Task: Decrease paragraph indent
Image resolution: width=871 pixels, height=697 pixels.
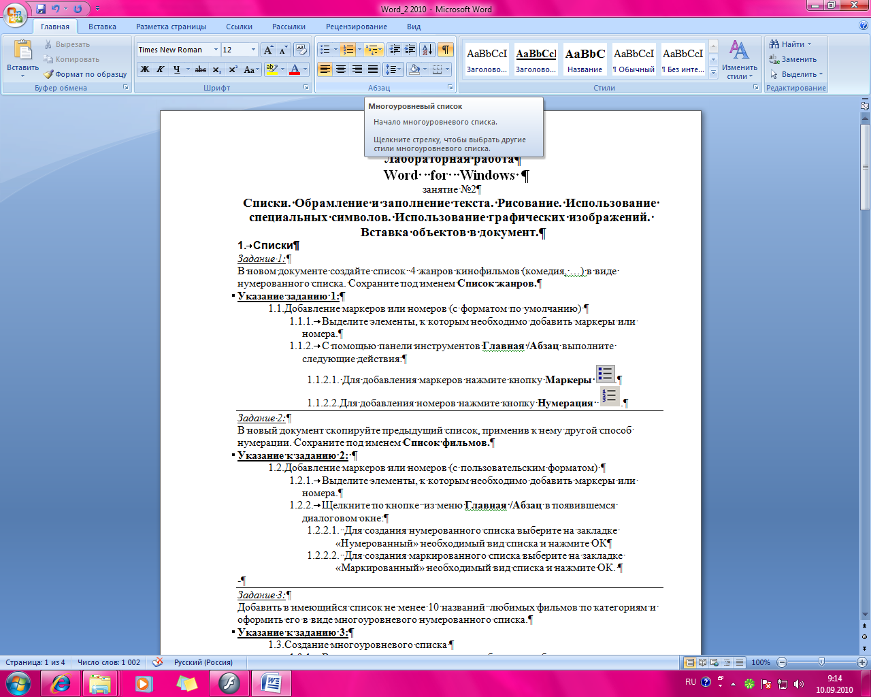Action: pyautogui.click(x=394, y=50)
